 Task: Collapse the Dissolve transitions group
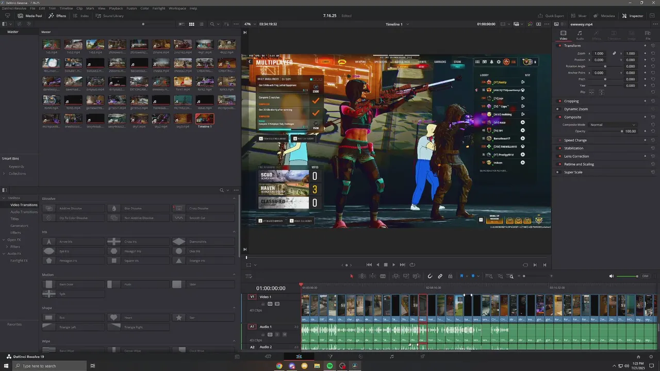[x=235, y=198]
